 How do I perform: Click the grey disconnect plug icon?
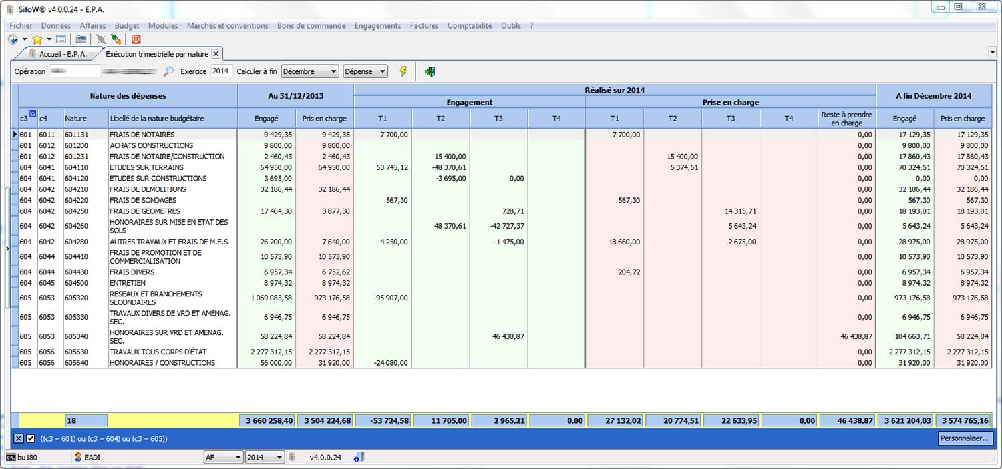click(101, 39)
